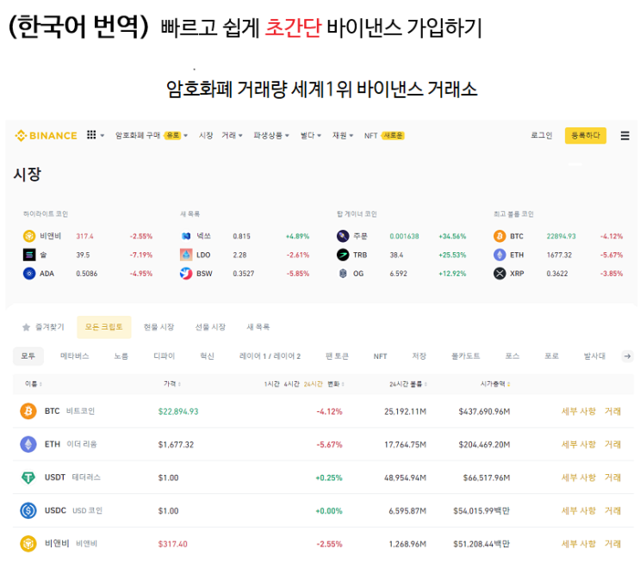Switch to the 현물 시장 tab
This screenshot has height=580, width=640.
click(x=158, y=327)
